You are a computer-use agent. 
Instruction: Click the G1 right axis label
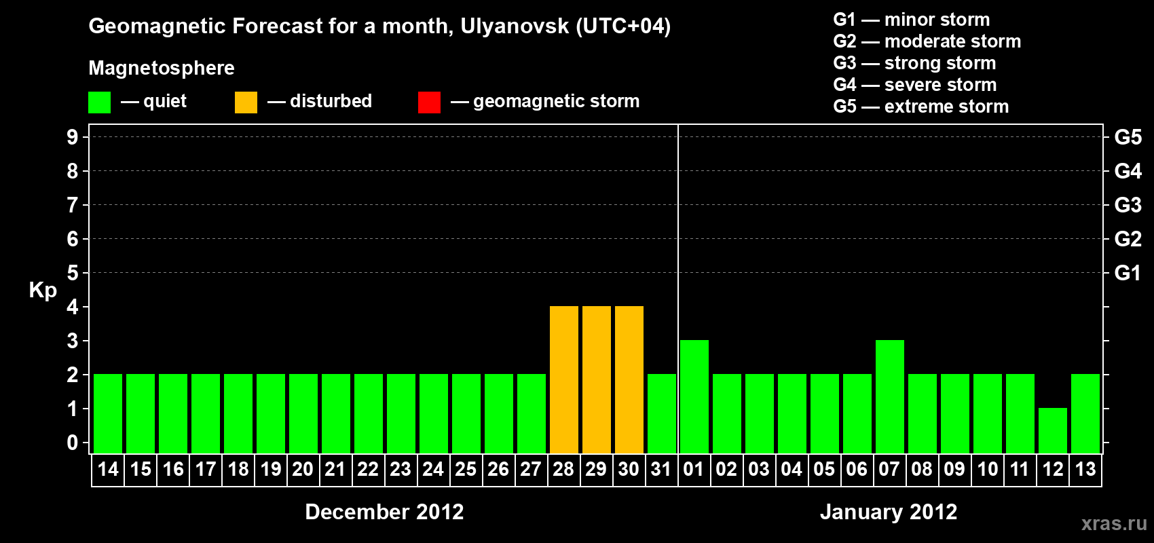pyautogui.click(x=1128, y=273)
